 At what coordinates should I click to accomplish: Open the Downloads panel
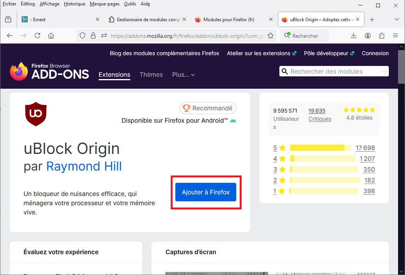[354, 36]
